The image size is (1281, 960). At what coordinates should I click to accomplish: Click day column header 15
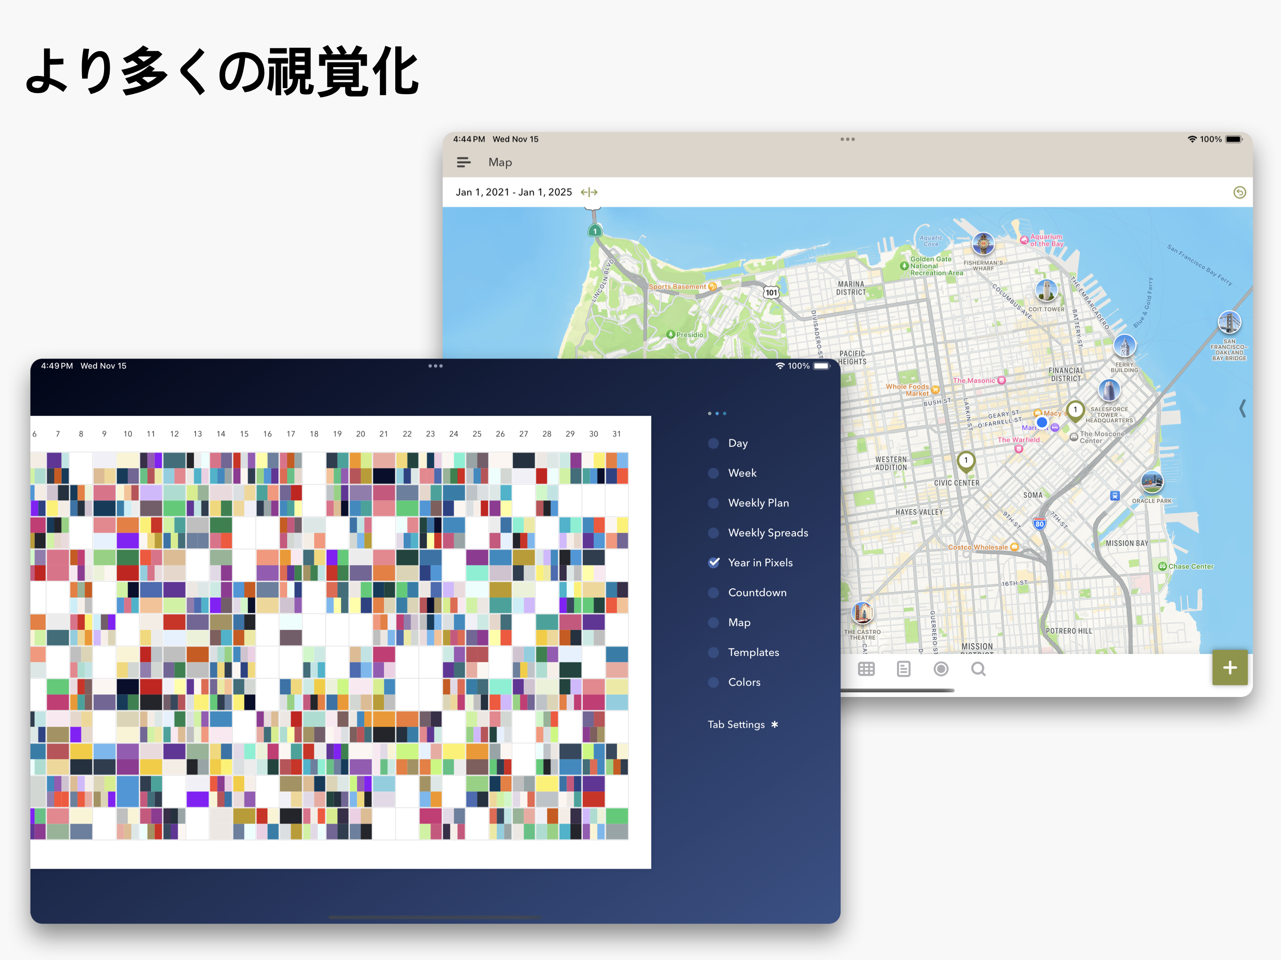click(244, 434)
